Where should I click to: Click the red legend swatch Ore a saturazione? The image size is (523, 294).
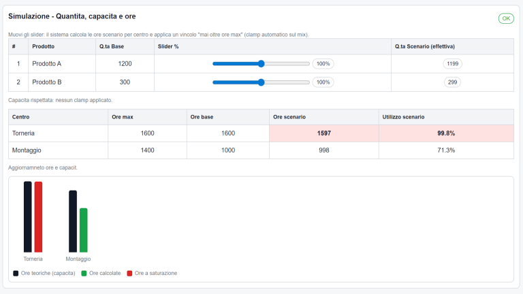[x=129, y=273]
